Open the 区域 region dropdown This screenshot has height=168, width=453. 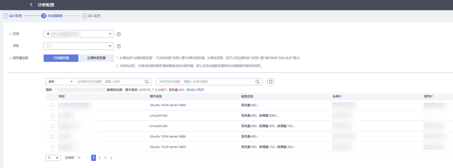coord(79,34)
